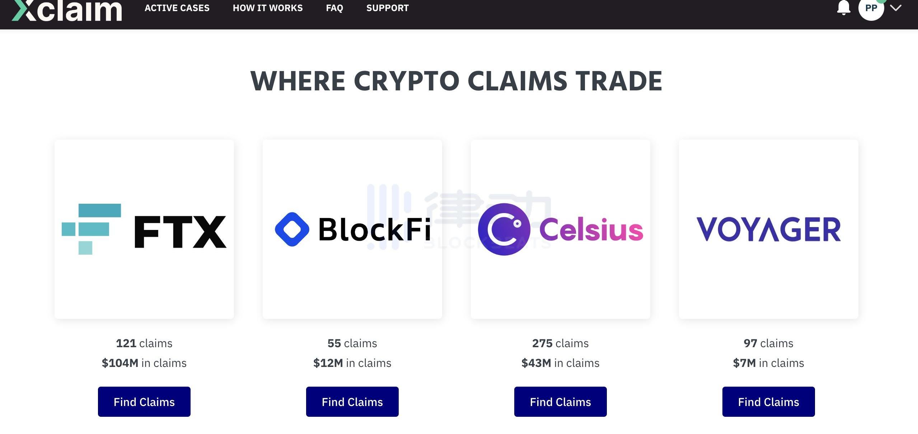Click the "121 claims" text under FTX
The image size is (918, 434).
[x=144, y=343]
